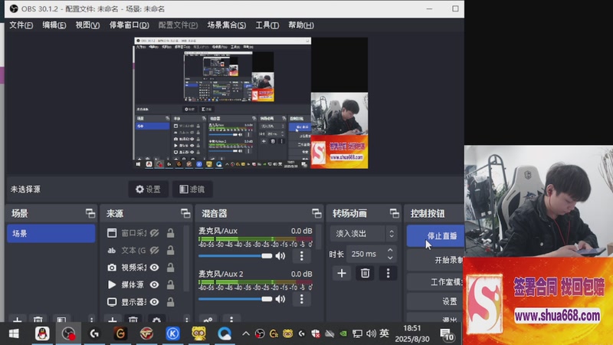Show the hidden 窗口采集 source
The height and width of the screenshot is (345, 613).
coord(155,233)
